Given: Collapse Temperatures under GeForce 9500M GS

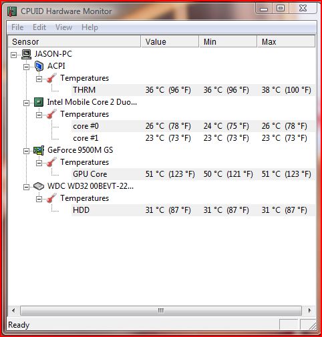Looking at the screenshot, I should click(x=39, y=163).
